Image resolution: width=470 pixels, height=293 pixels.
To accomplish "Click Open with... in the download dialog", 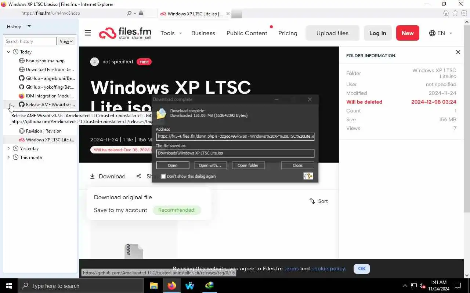I will 210,165.
